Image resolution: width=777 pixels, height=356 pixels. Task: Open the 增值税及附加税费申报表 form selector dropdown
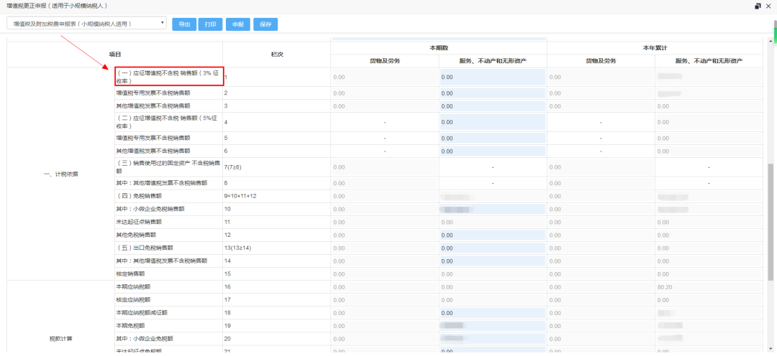pyautogui.click(x=87, y=23)
